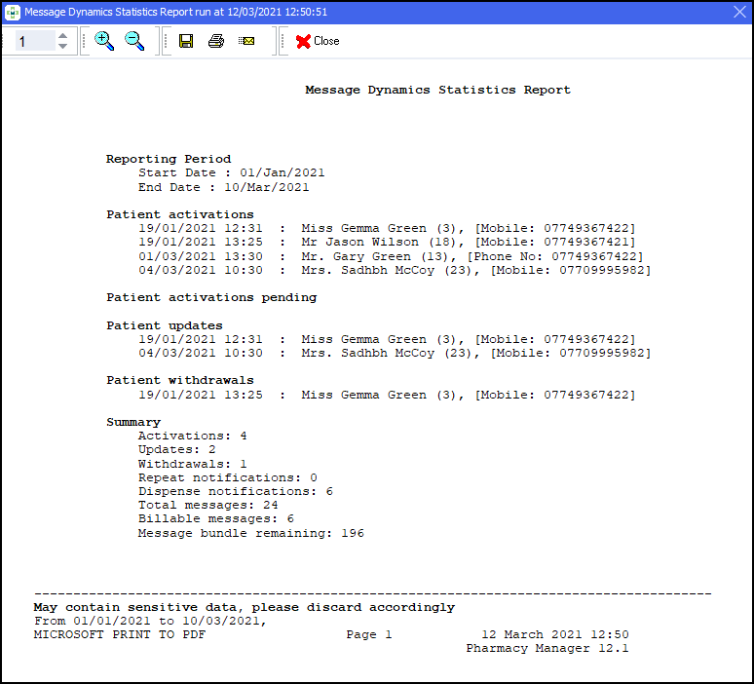This screenshot has height=684, width=754.
Task: Click the report window title text
Action: 175,13
